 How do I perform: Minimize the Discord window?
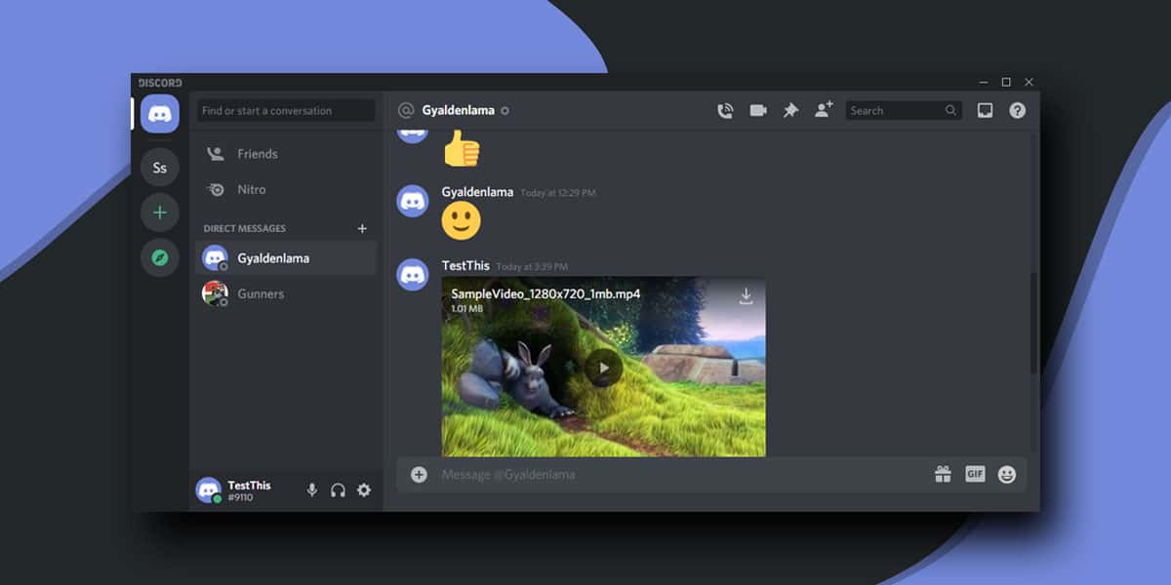click(x=984, y=83)
